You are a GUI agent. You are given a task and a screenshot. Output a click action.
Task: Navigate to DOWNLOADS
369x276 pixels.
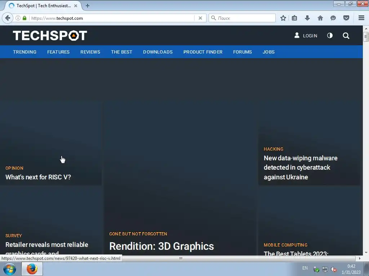[x=158, y=52]
